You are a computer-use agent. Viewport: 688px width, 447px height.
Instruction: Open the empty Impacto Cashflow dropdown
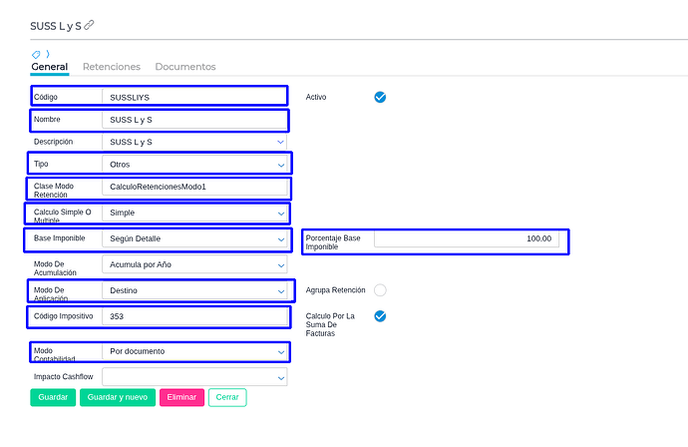pyautogui.click(x=194, y=377)
